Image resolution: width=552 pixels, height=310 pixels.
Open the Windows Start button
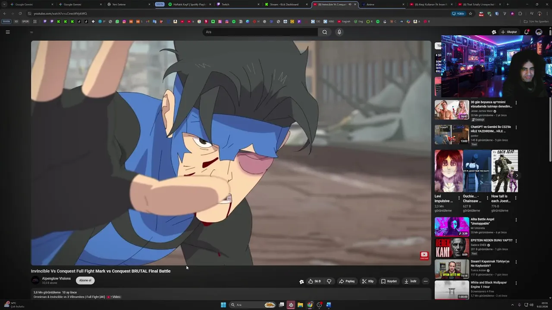tap(223, 305)
